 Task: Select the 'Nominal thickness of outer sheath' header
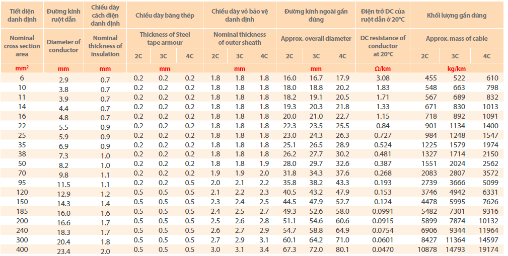click(240, 38)
